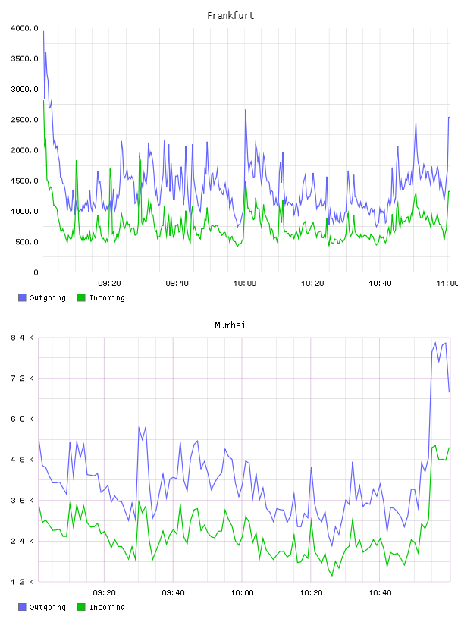Click the 0 y-axis label on Frankfurt
This screenshot has width=461, height=619.
pyautogui.click(x=36, y=272)
